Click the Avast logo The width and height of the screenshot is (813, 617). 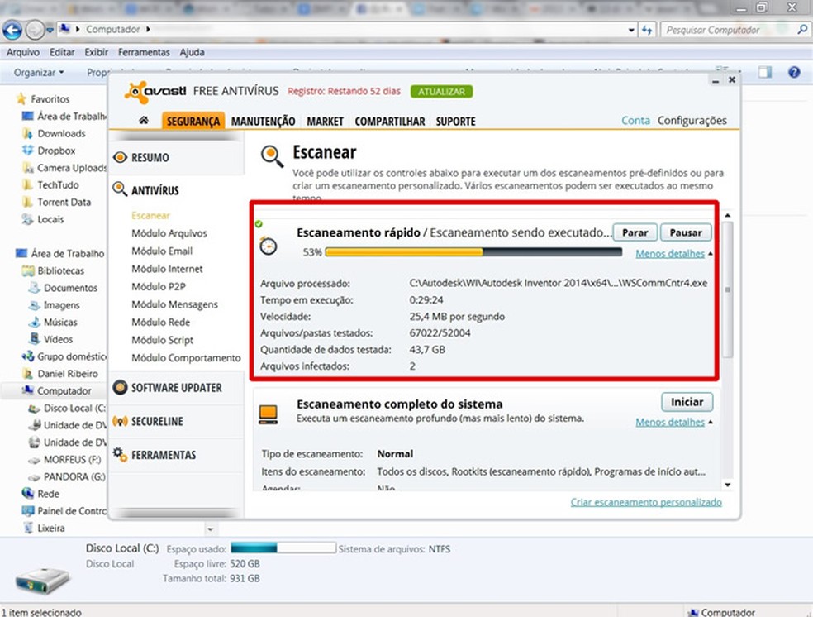155,92
